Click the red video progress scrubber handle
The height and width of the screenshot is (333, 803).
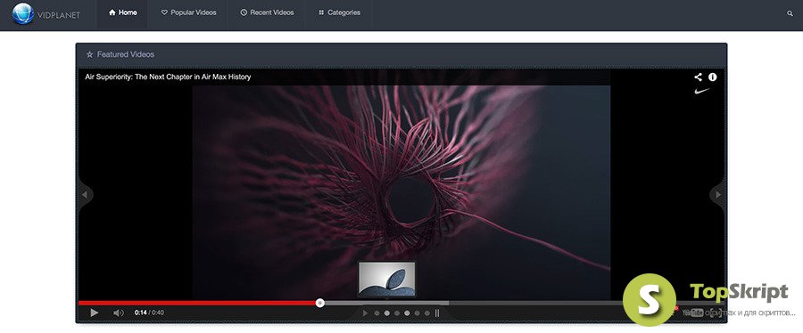(320, 303)
